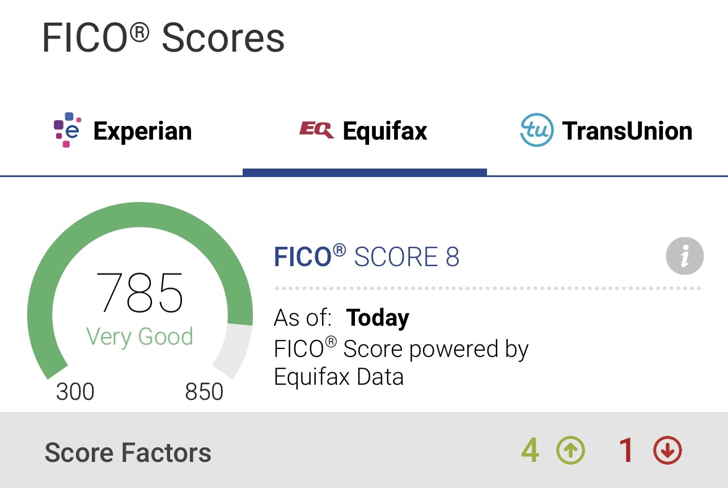This screenshot has height=488, width=728.
Task: Click the red down-arrow negative factors icon
Action: pyautogui.click(x=667, y=451)
